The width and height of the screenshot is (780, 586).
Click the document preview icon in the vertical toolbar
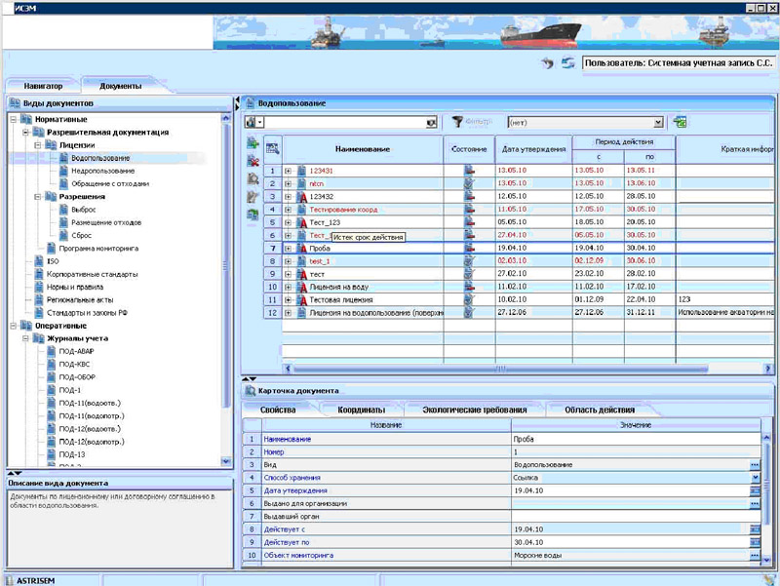click(253, 179)
